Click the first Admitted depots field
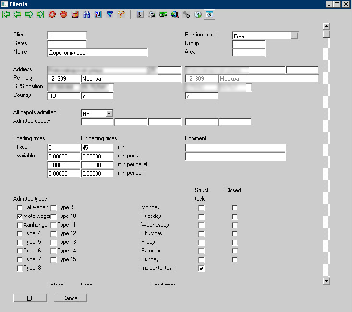 point(97,122)
